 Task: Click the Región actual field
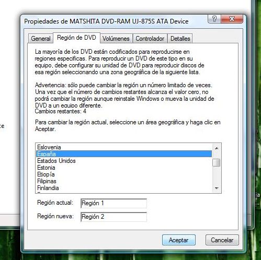[x=114, y=203]
